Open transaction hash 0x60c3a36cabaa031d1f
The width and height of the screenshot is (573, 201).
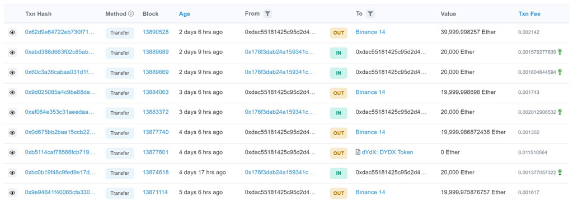pyautogui.click(x=60, y=72)
